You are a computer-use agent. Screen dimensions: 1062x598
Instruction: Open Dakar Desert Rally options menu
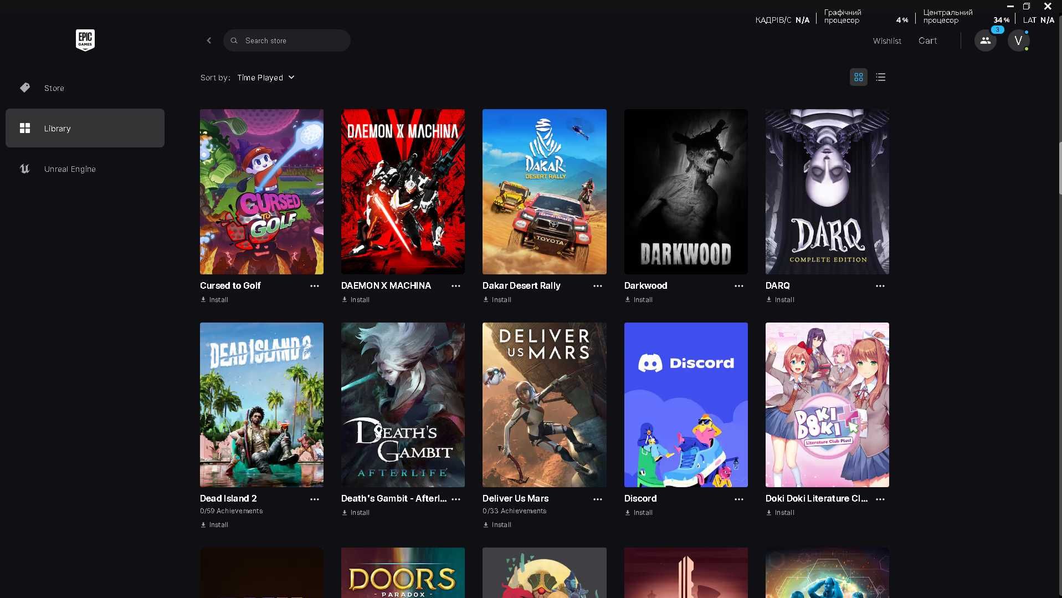click(x=598, y=286)
